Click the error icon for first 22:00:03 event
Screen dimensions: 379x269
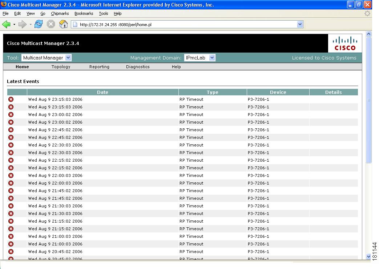[11, 175]
